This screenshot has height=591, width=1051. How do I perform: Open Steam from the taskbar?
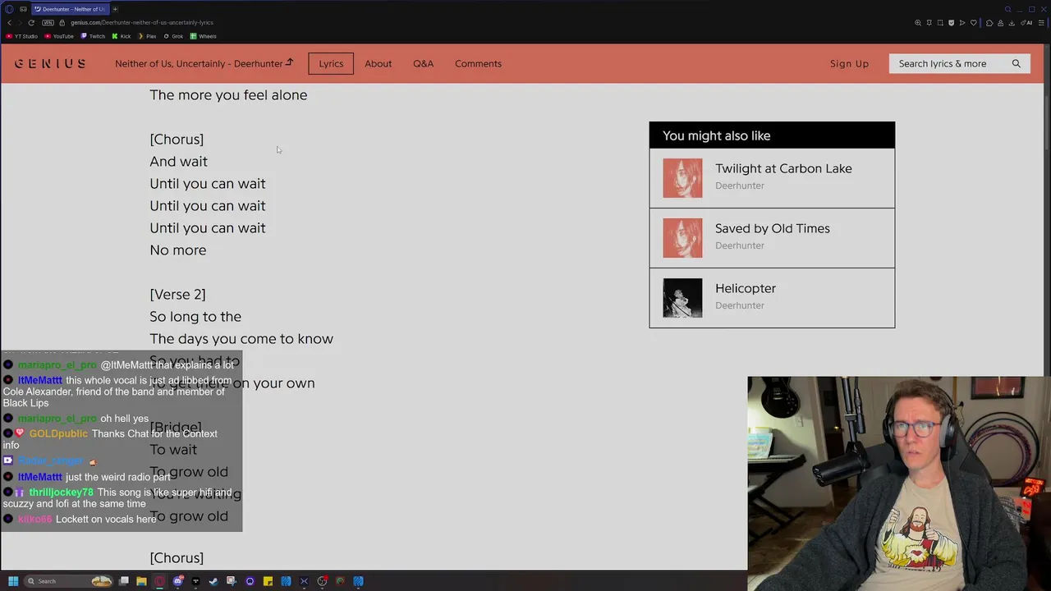(213, 581)
